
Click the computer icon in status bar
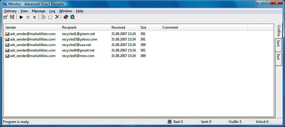[x=169, y=122]
